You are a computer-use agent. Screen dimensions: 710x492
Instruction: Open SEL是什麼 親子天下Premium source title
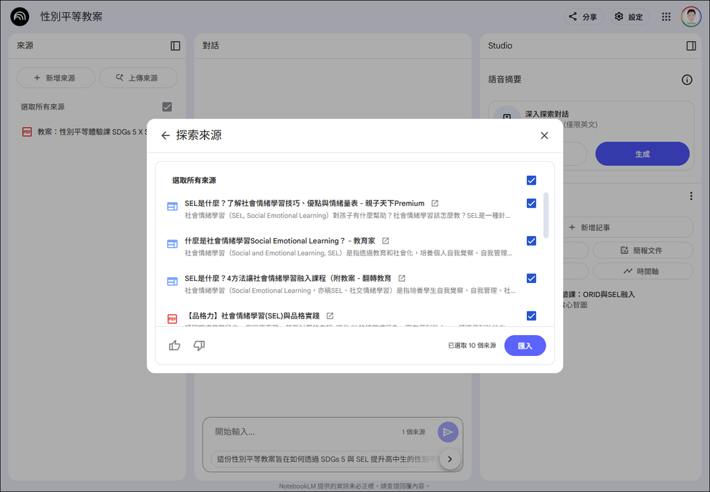tap(304, 203)
